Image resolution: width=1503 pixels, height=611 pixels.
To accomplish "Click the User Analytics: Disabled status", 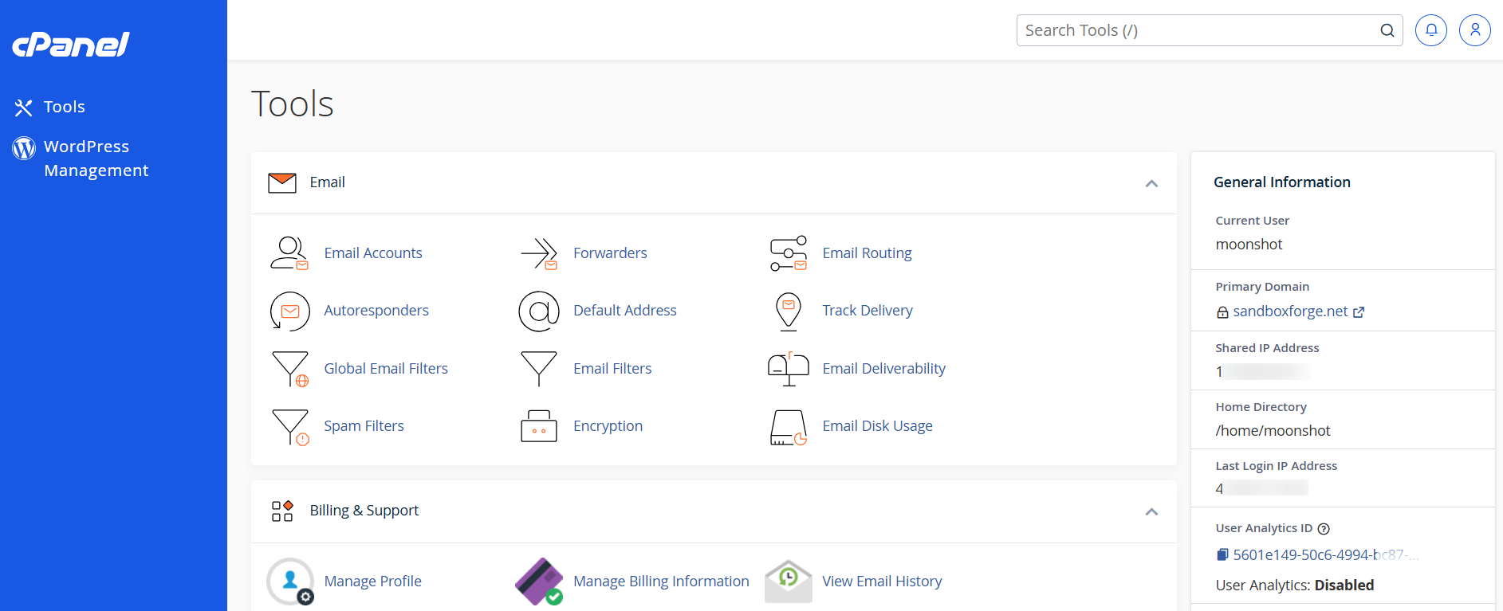I will 1295,586.
